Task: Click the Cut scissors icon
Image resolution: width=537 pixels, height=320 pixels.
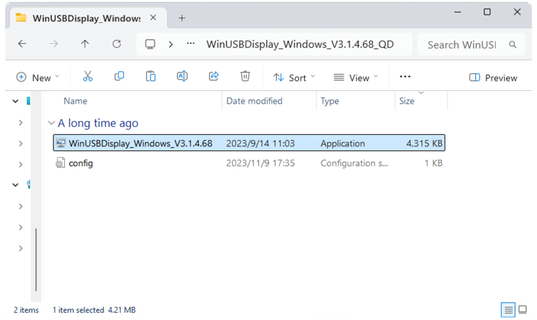Action: [x=88, y=77]
